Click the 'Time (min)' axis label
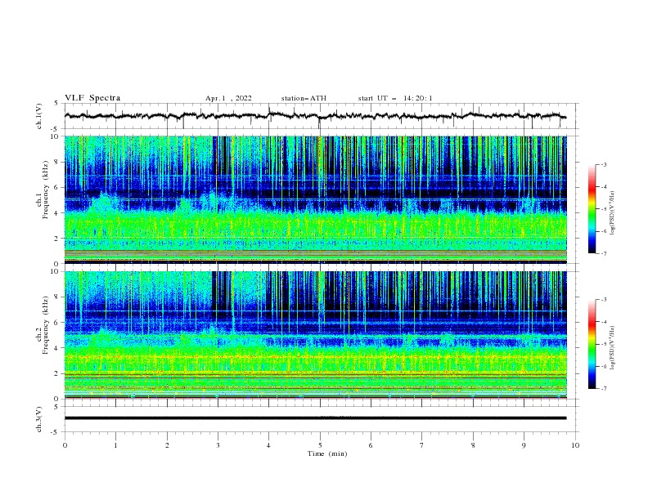 click(x=327, y=453)
